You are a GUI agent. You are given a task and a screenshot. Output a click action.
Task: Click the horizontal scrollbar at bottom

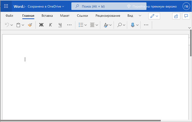click(x=80, y=121)
